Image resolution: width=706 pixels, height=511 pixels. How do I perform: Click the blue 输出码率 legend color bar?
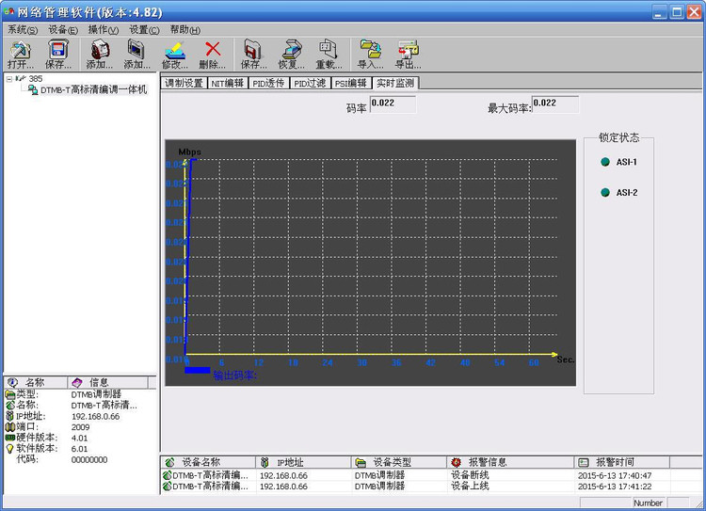pos(198,370)
